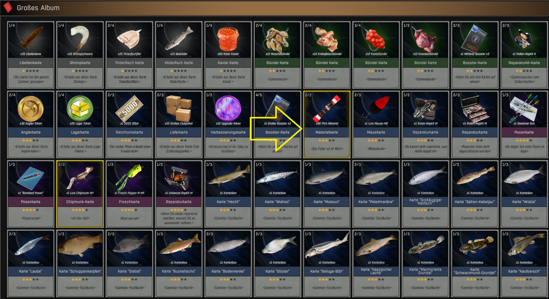Open the Karte "Schuppenkarpfen" carp card
The width and height of the screenshot is (549, 299).
(80, 263)
